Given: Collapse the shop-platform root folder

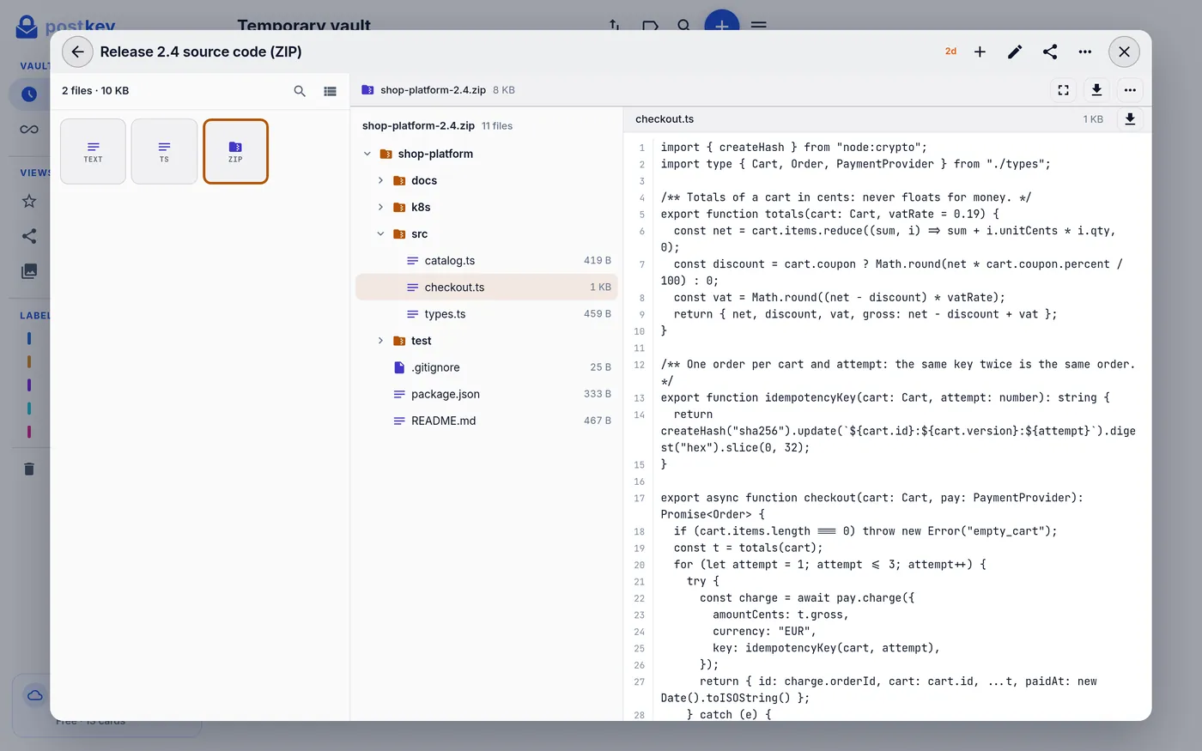Looking at the screenshot, I should pos(367,154).
